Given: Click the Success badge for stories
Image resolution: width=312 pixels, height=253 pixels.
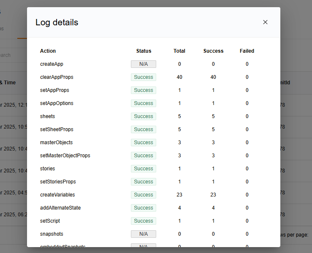Looking at the screenshot, I should click(144, 169).
